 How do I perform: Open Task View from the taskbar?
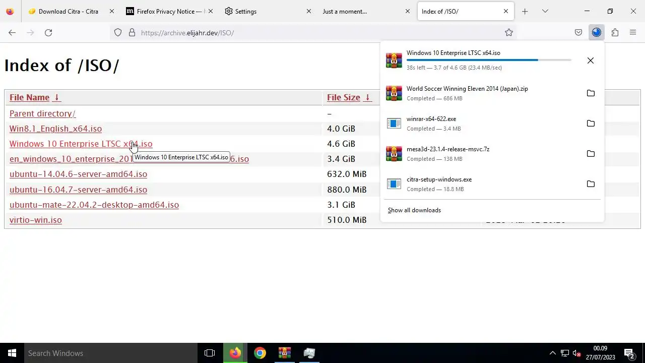[210, 353]
